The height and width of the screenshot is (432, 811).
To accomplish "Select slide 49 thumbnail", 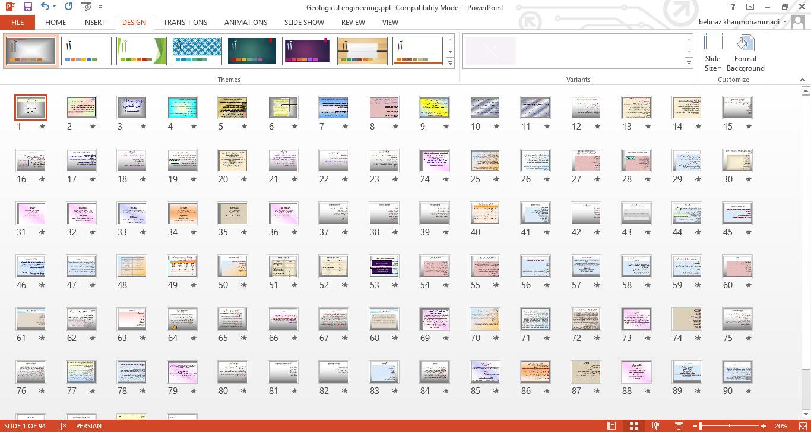I will 182,266.
